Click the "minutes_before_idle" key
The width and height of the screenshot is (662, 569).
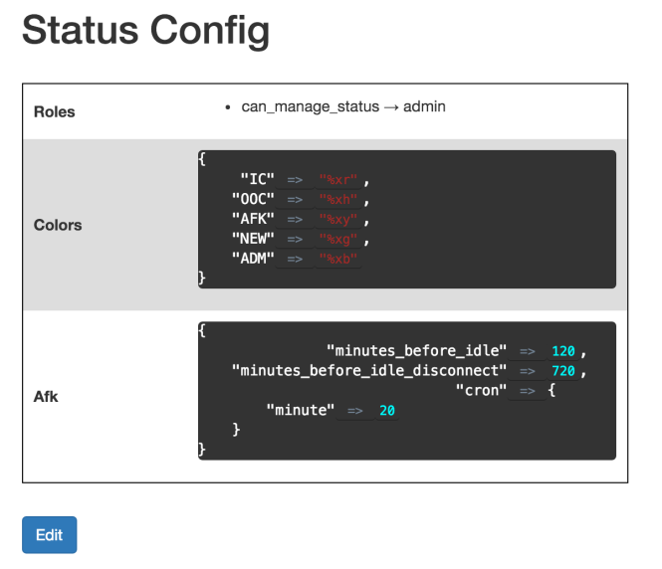416,351
